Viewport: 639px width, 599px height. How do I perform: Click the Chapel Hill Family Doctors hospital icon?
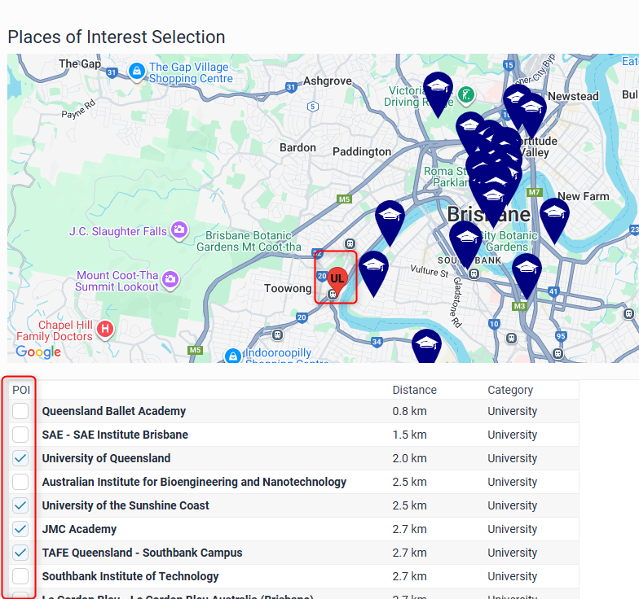point(104,330)
